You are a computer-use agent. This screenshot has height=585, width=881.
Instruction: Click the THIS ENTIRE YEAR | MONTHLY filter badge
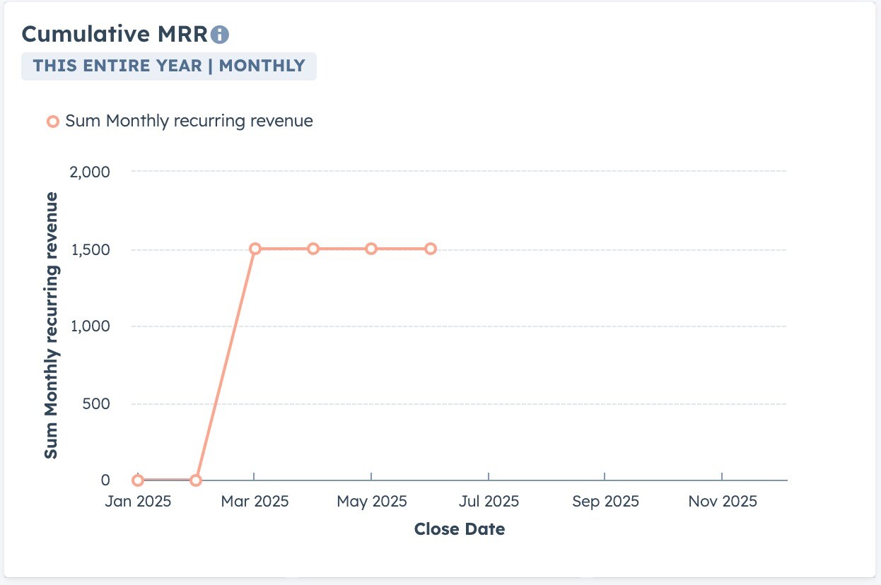169,66
